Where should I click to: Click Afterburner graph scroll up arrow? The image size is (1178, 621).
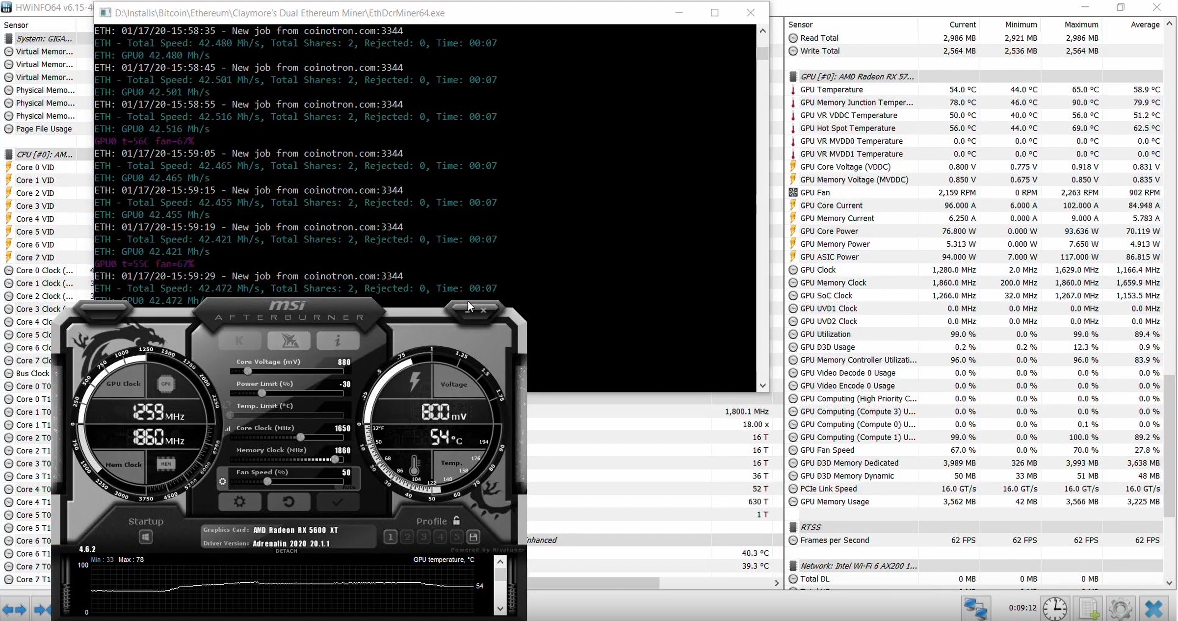tap(500, 562)
